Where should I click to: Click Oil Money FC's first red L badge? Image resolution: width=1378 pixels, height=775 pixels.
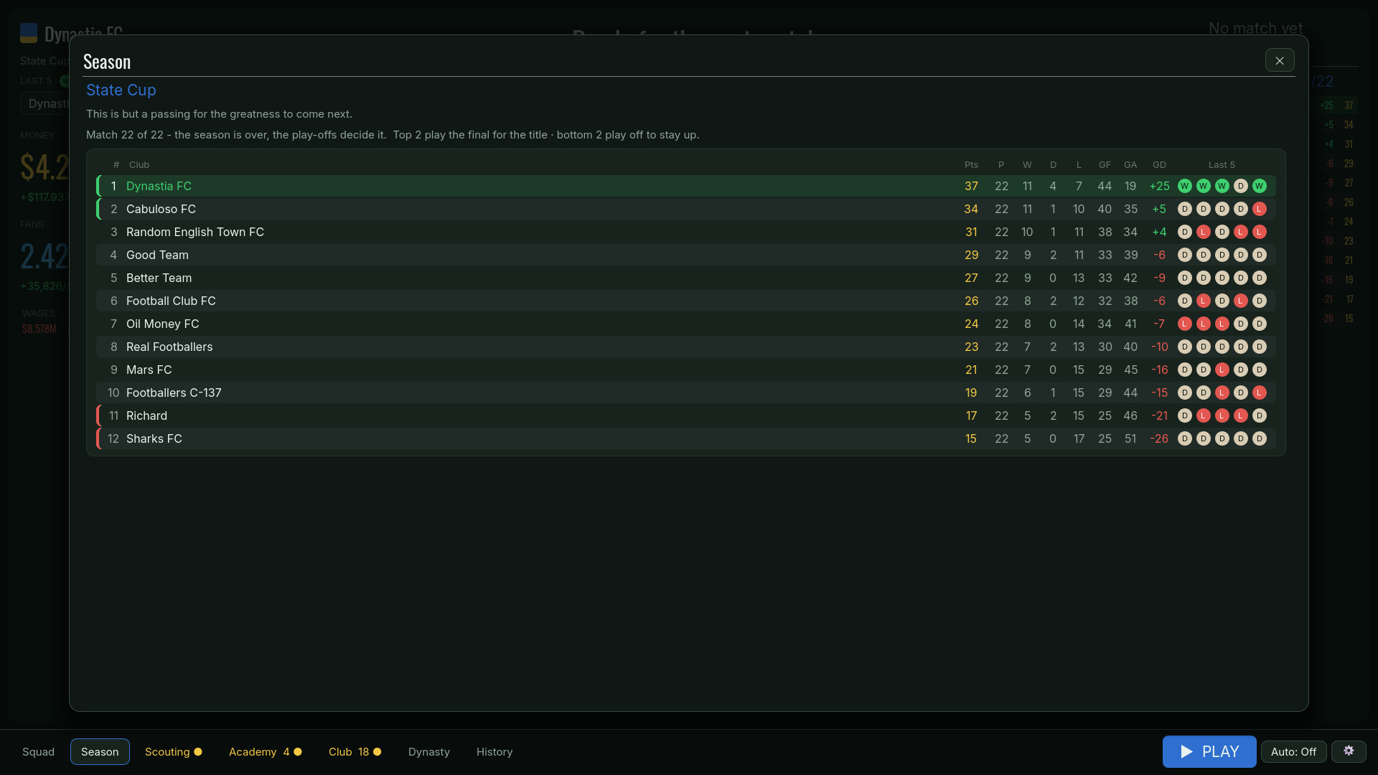tap(1184, 324)
